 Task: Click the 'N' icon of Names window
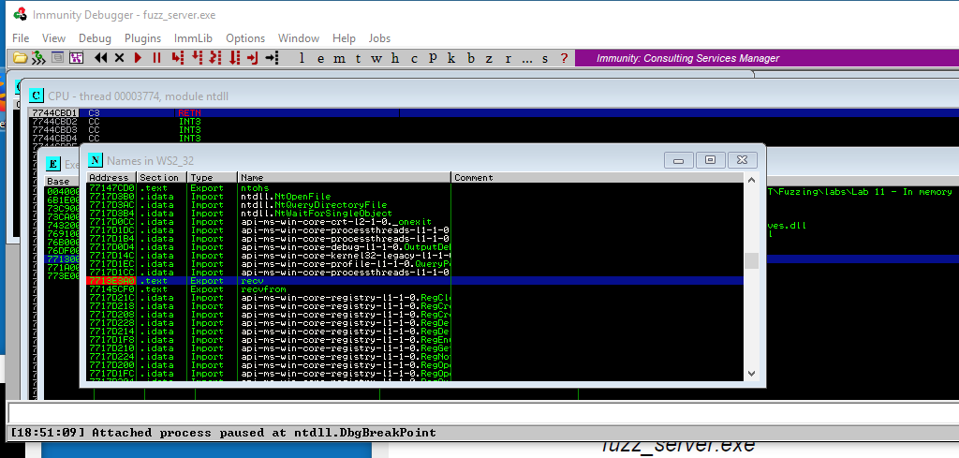click(x=95, y=160)
